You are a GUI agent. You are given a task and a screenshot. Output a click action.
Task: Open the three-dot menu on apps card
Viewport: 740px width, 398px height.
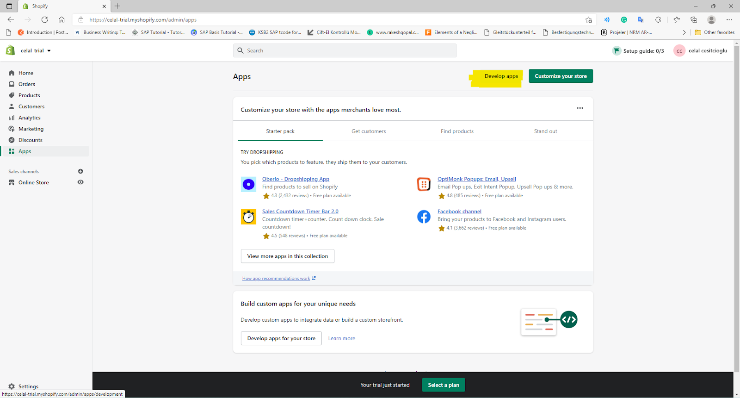pos(580,108)
